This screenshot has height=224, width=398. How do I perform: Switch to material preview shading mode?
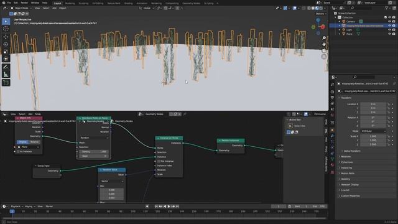[x=317, y=8]
